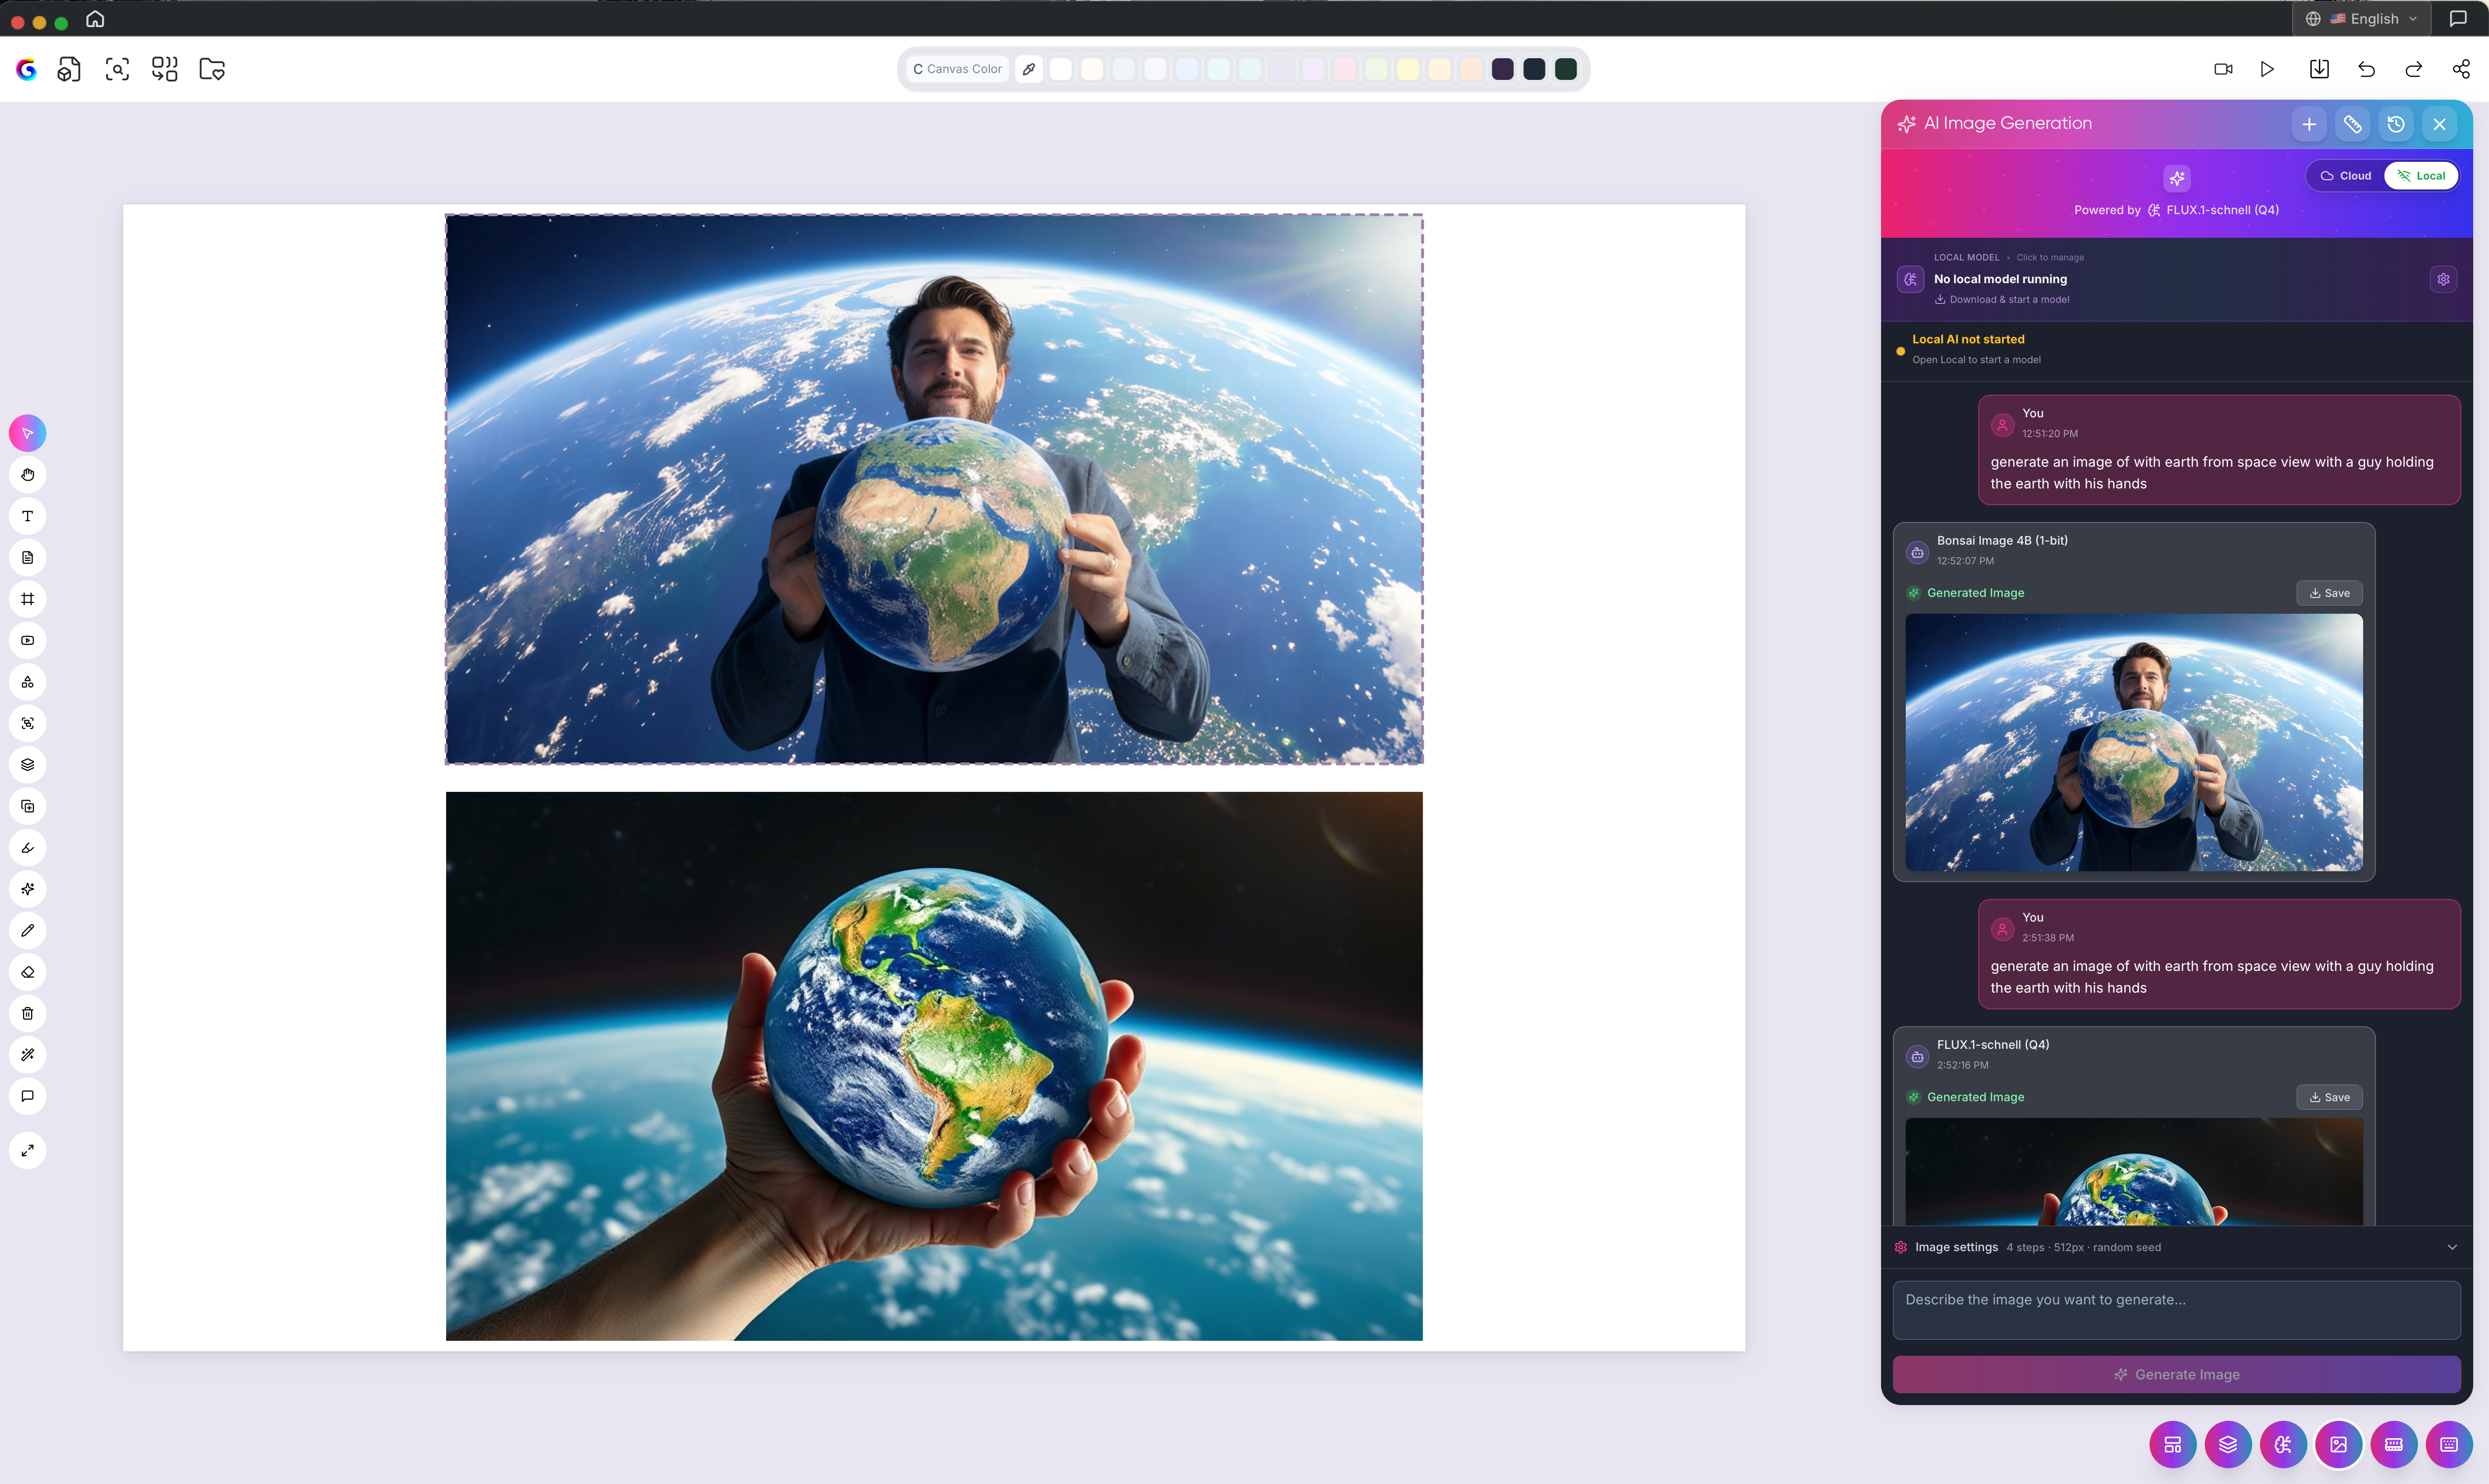Open the shapes tool in left toolbar
The image size is (2489, 1484).
tap(28, 682)
